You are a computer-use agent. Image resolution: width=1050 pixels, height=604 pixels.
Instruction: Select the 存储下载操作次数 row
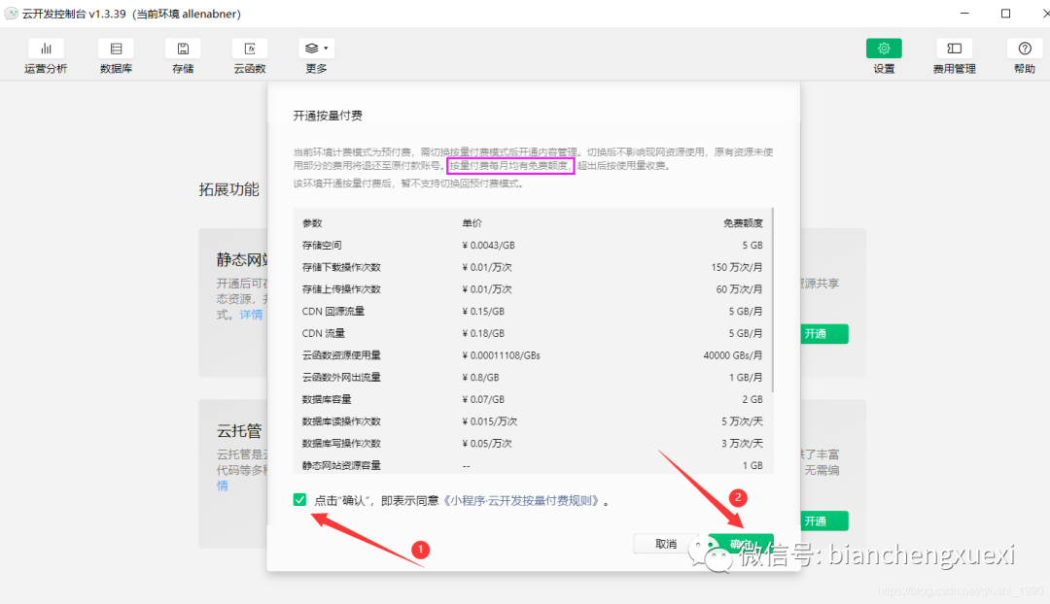(x=533, y=267)
